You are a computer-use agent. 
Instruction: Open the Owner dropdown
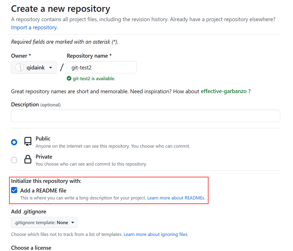pyautogui.click(x=34, y=68)
